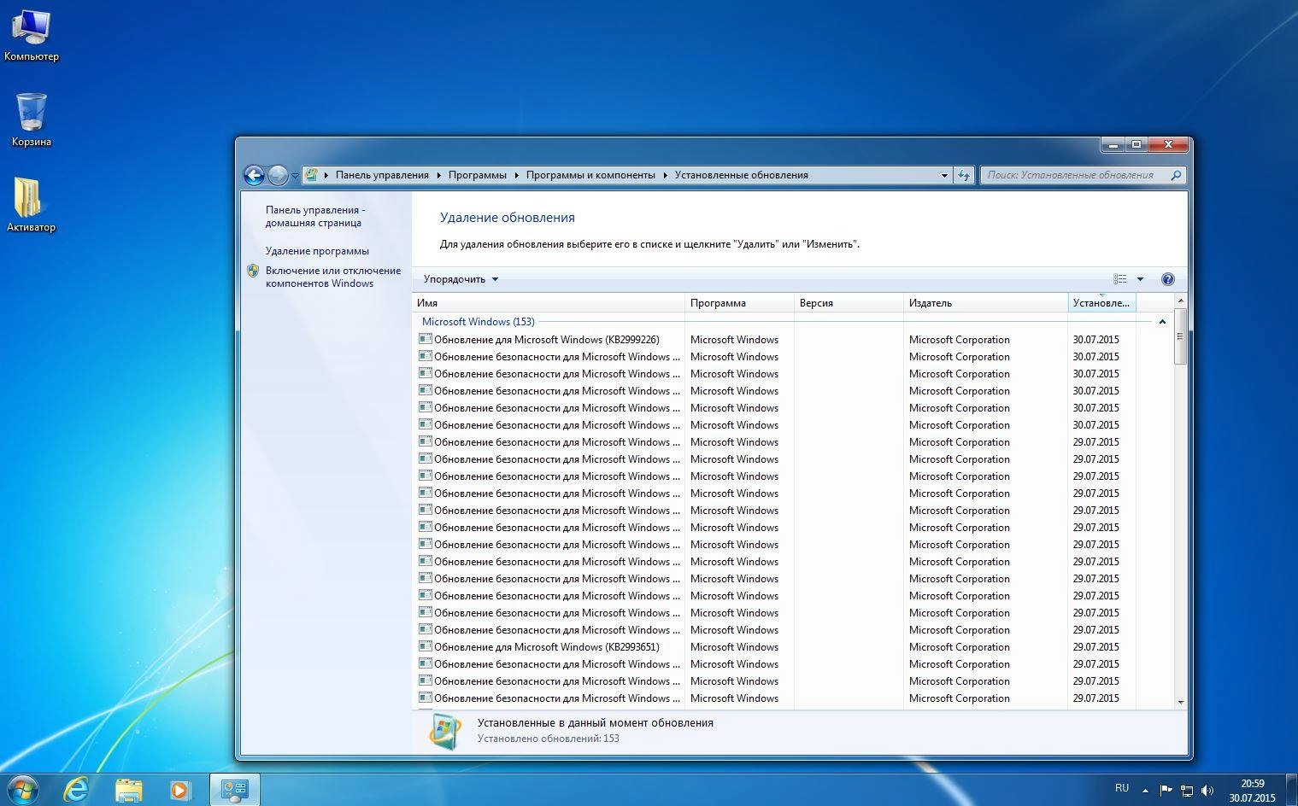Expand arrow after Программы и компоненты breadcrumb

[x=665, y=175]
